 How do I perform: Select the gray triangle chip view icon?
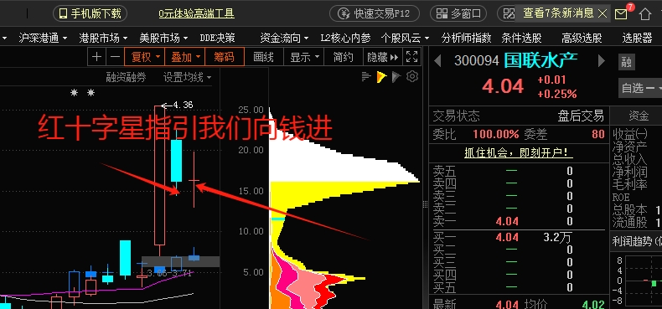click(x=396, y=76)
